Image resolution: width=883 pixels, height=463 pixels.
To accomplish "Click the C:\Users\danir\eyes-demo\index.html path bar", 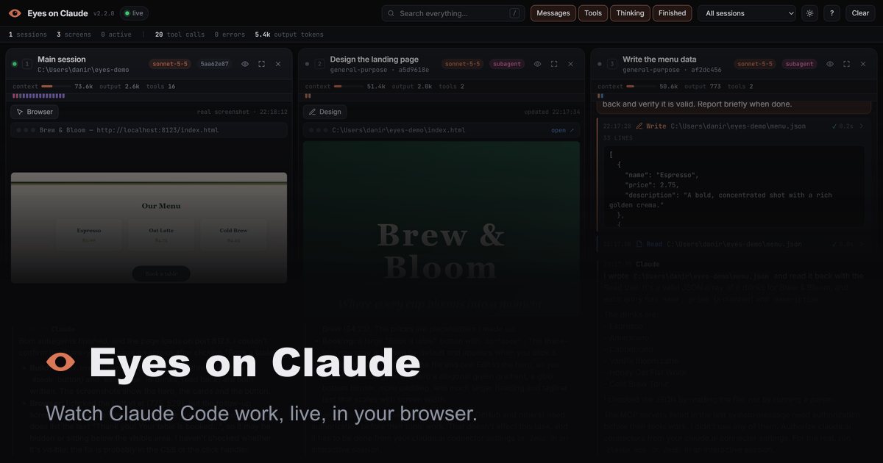I will click(x=441, y=130).
